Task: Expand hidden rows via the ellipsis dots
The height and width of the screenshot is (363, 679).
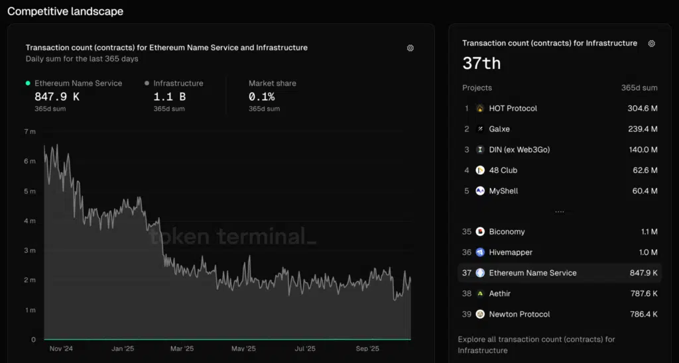Action: 560,212
